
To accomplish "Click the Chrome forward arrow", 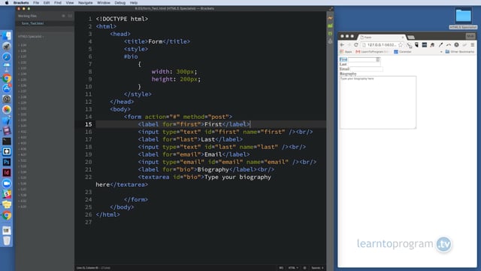I will pyautogui.click(x=349, y=45).
